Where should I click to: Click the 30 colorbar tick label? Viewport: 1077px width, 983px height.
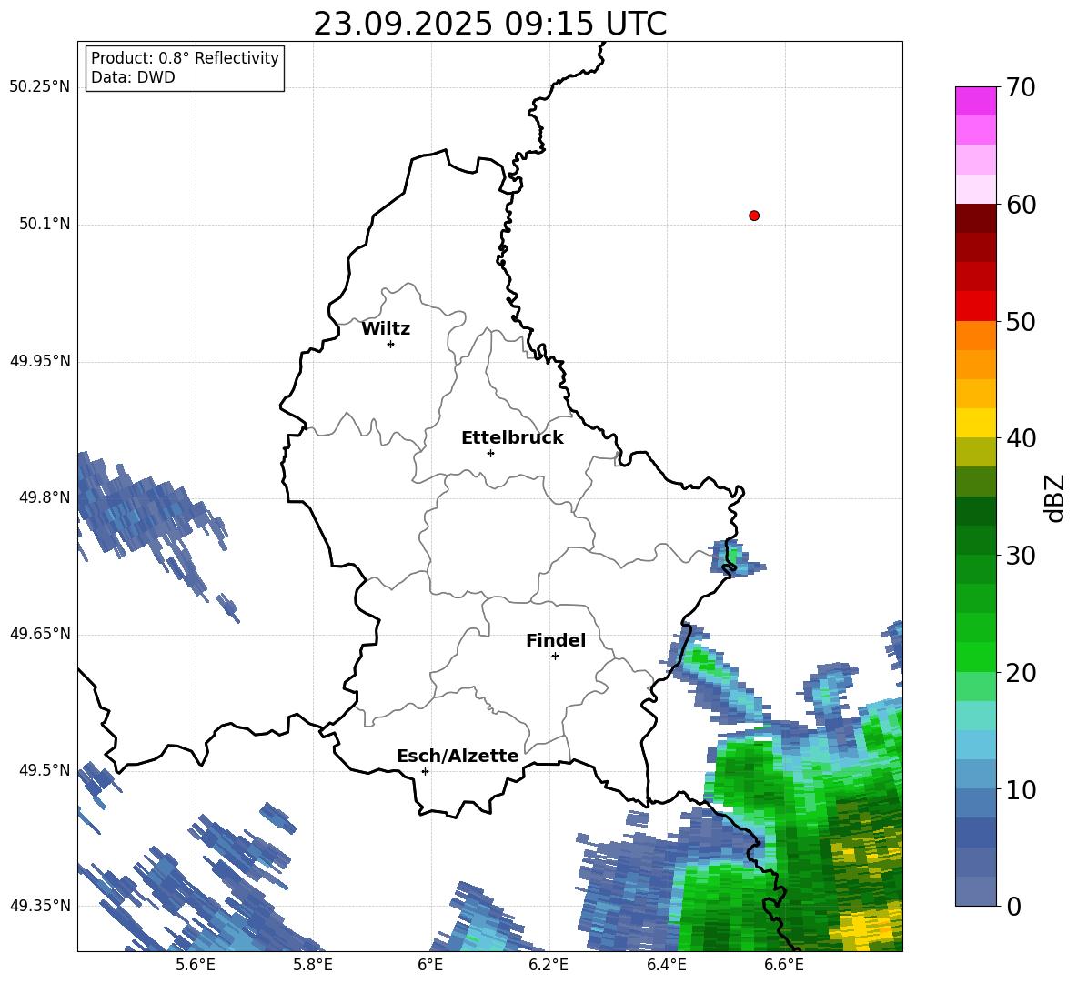[1021, 555]
